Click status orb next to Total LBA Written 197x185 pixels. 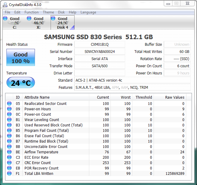9,174
